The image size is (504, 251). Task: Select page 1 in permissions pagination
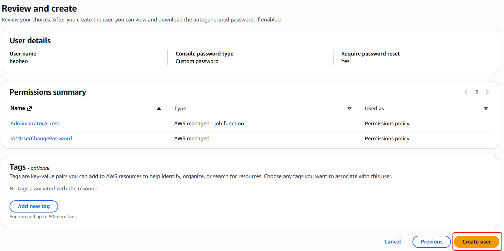tap(477, 92)
